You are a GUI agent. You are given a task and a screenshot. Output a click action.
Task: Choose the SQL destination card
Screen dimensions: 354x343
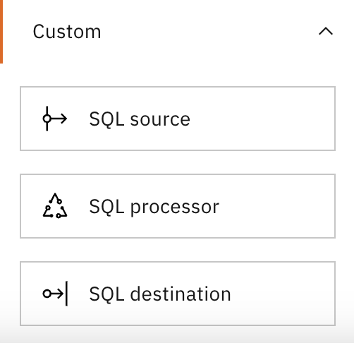(178, 294)
